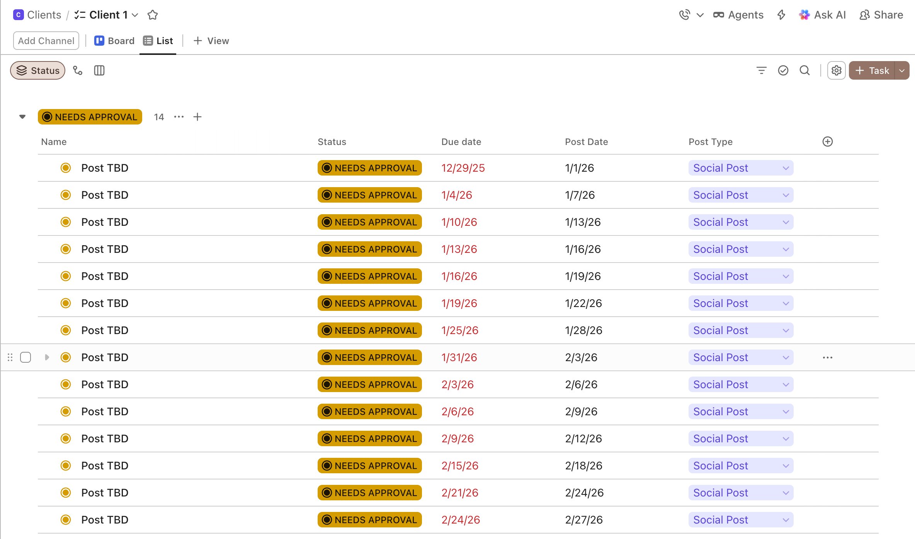915x539 pixels.
Task: Open Post Type dropdown for 2/9/26 post
Action: [x=741, y=411]
